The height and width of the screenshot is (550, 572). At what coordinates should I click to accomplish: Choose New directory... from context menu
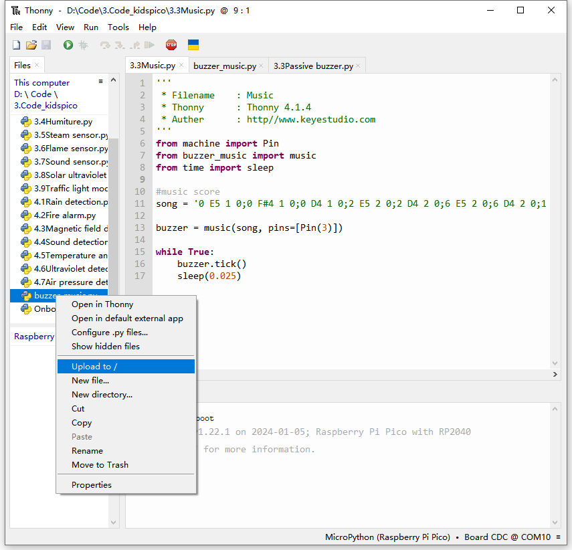point(126,395)
